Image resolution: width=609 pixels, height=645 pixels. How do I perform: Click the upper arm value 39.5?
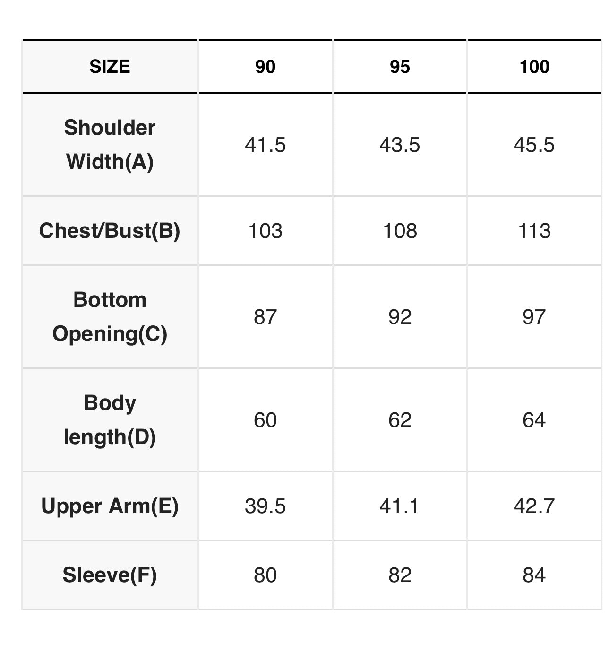[x=265, y=506]
